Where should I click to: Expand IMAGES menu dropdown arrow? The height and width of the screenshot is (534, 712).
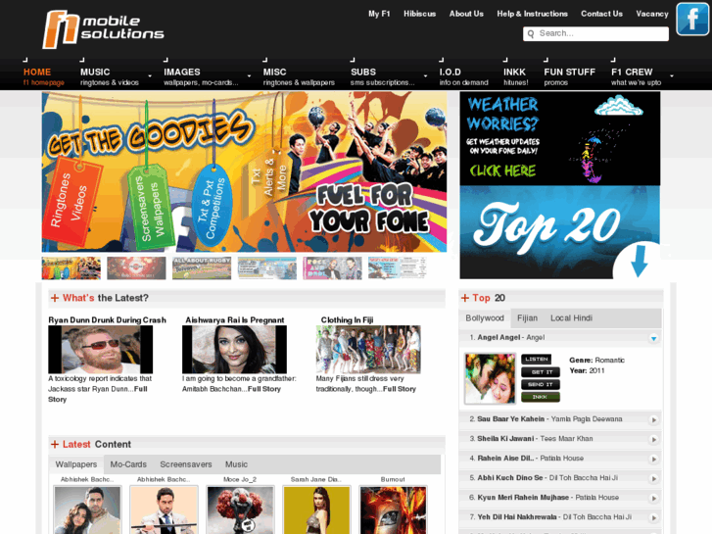pyautogui.click(x=249, y=75)
